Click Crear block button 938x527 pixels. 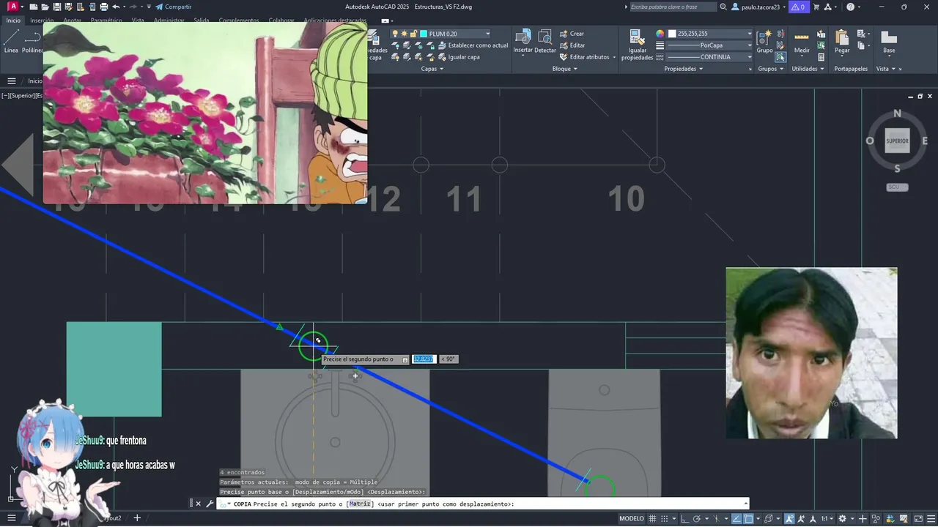[x=572, y=34]
